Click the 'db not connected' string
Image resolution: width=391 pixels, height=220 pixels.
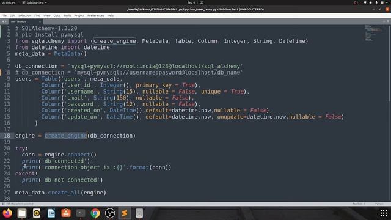pos(72,180)
